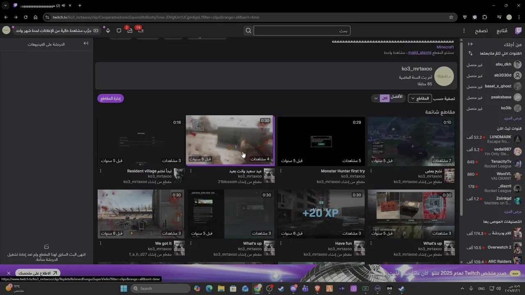
Task: Open abu_dkh followed channel
Action: click(x=494, y=65)
